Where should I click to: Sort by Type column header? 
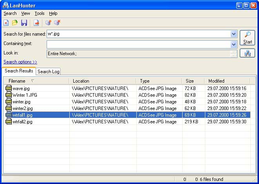159,81
